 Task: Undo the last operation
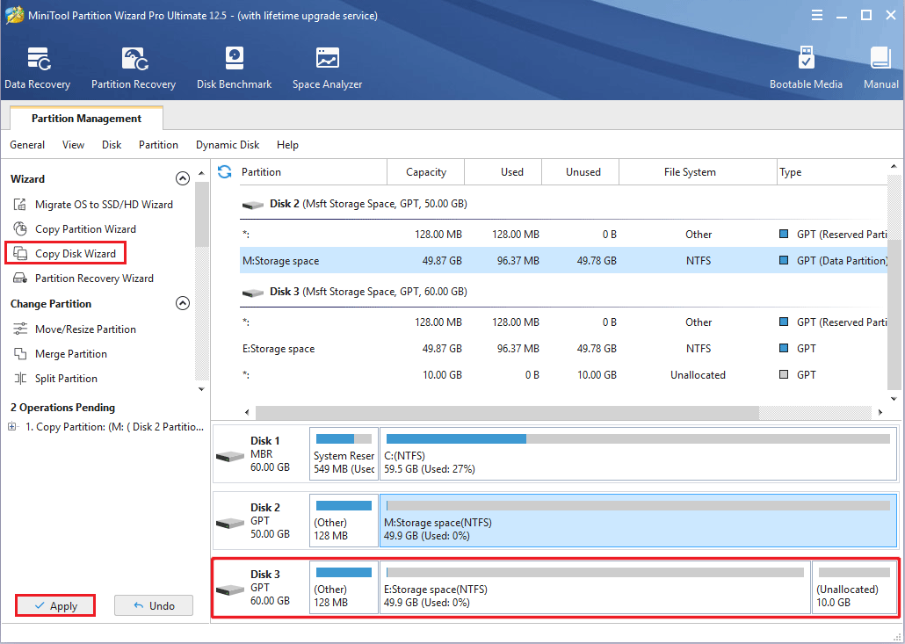coord(154,605)
